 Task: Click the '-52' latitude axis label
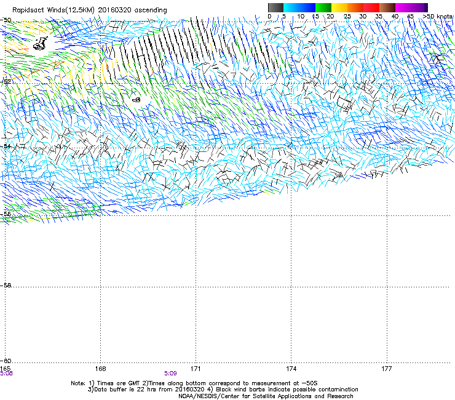[6, 82]
